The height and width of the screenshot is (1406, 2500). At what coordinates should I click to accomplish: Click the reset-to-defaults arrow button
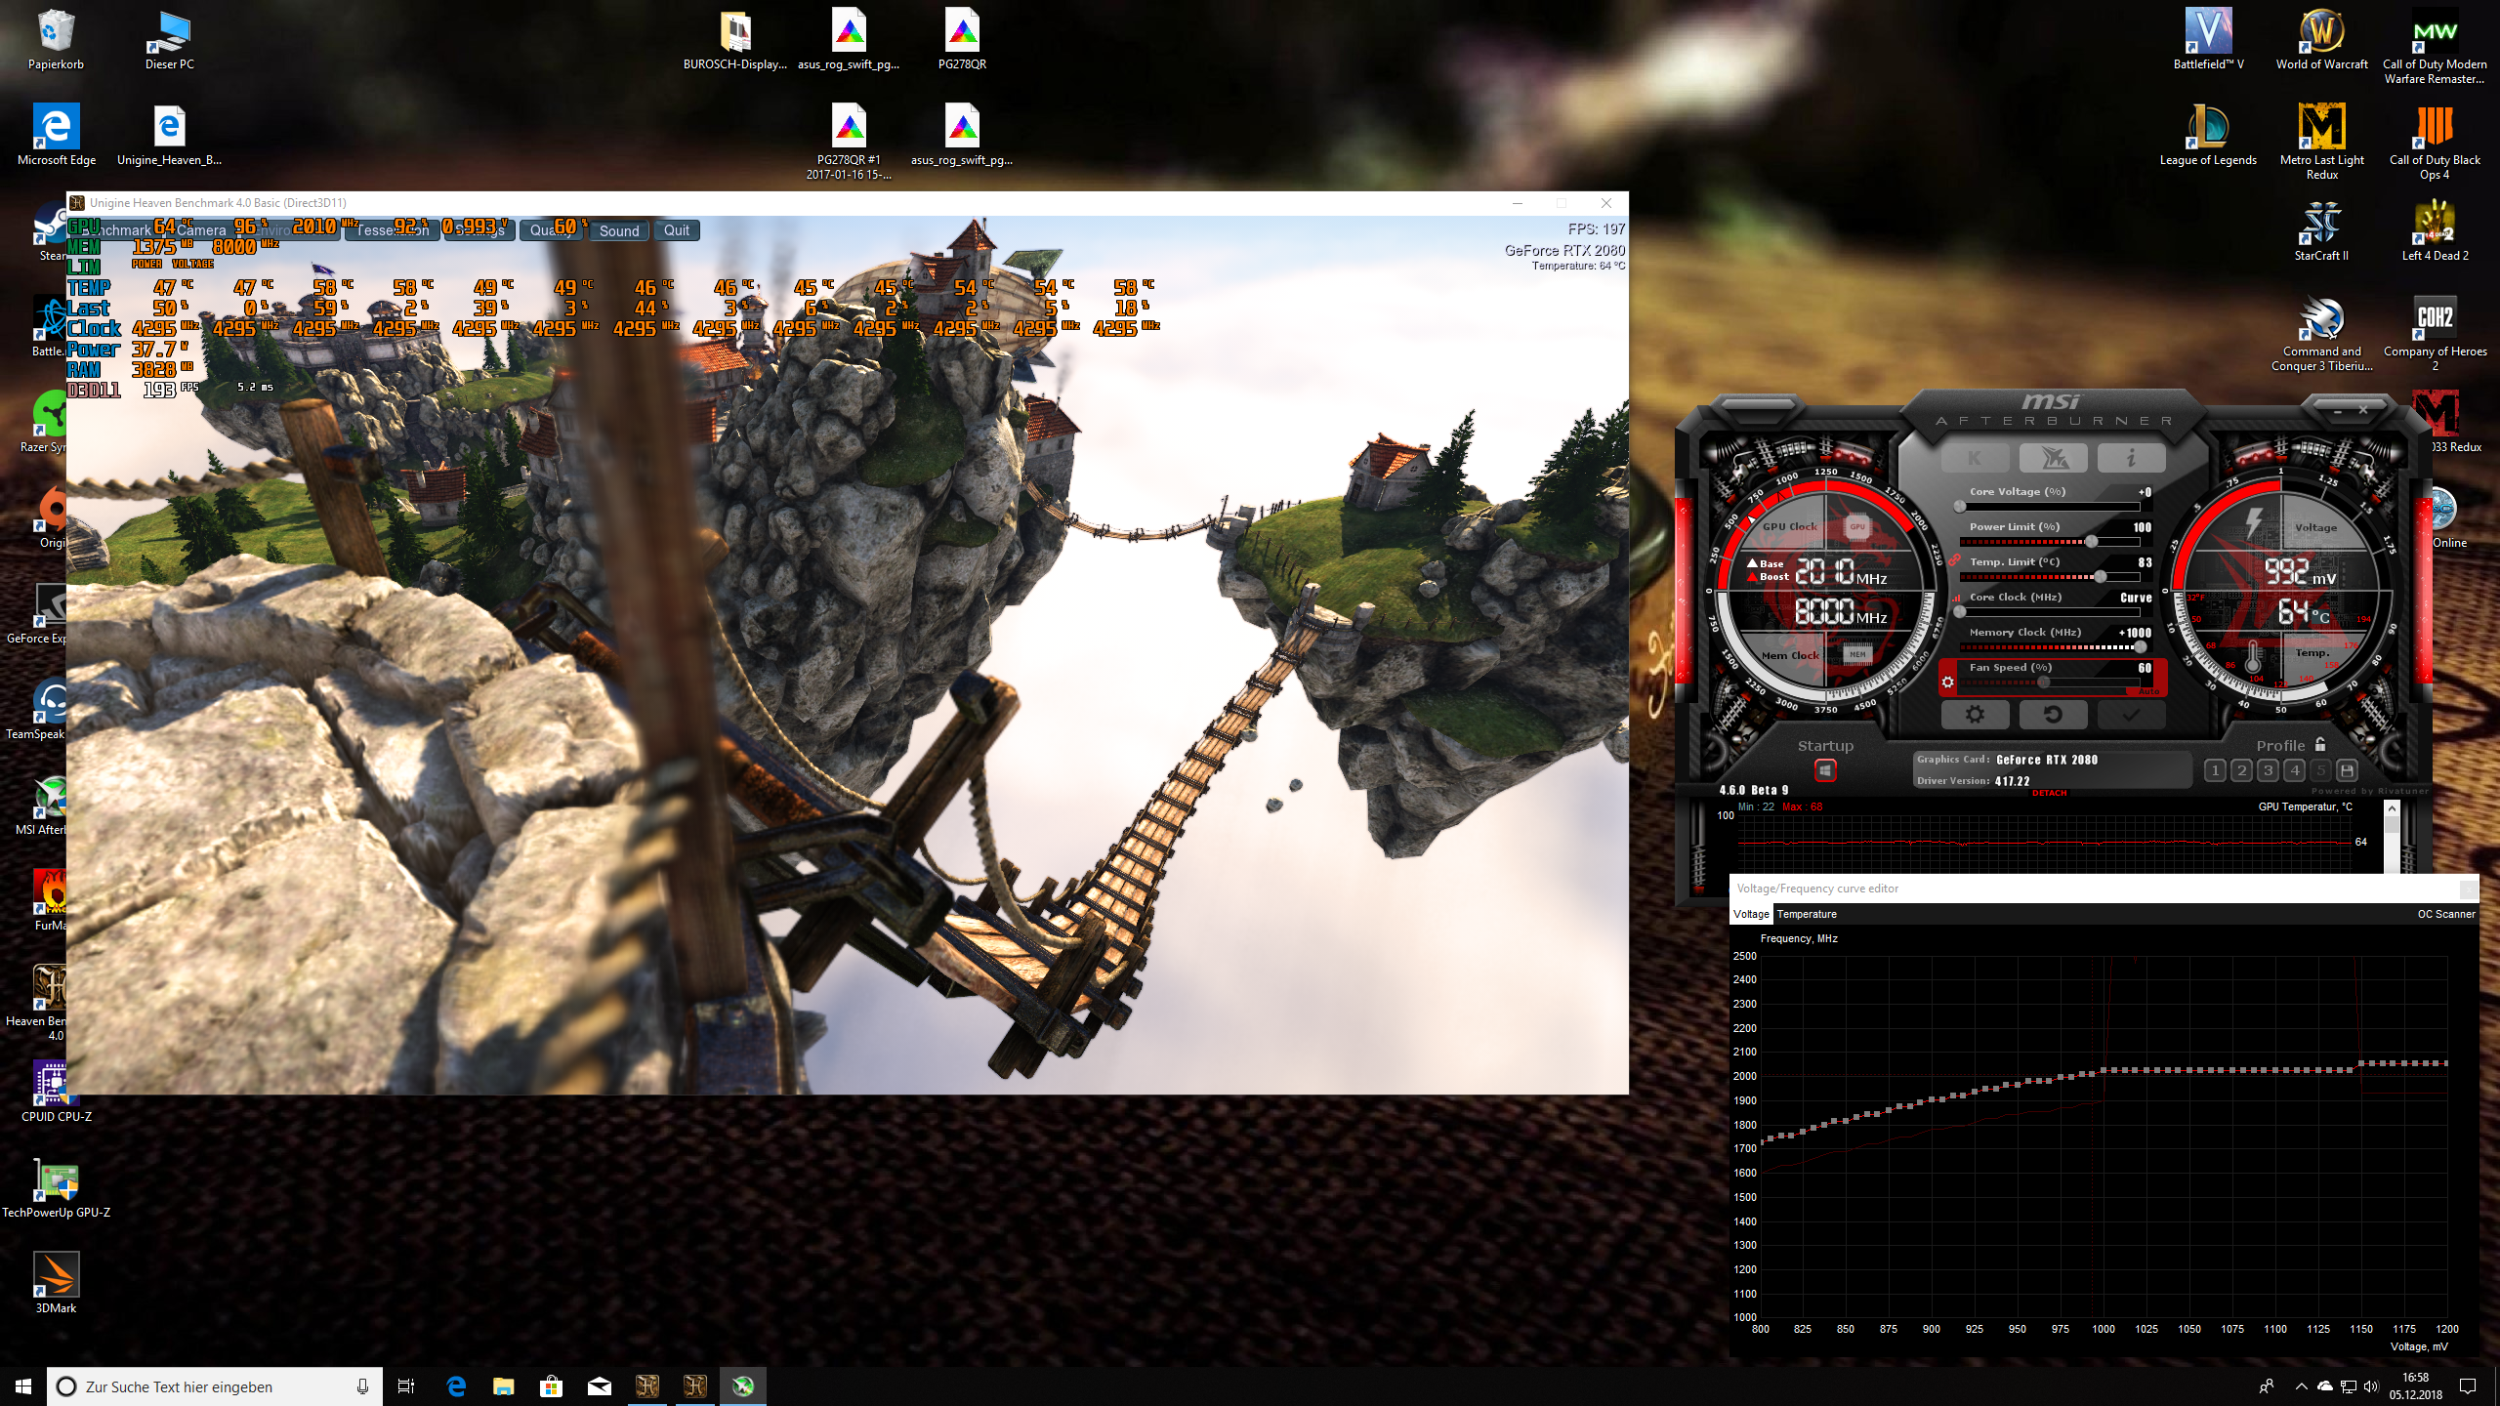(2053, 715)
